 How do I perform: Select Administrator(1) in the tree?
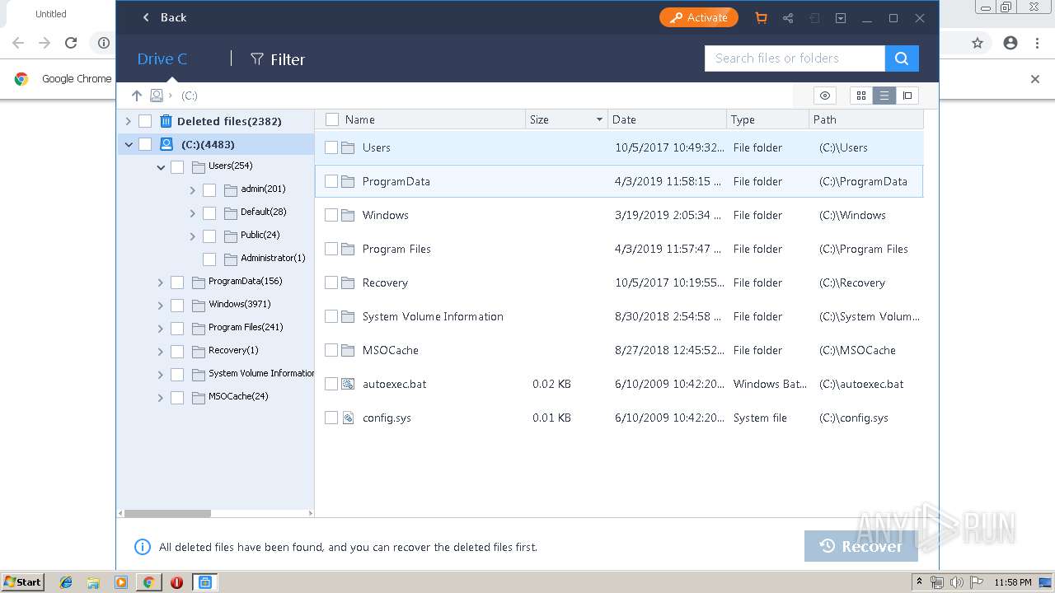273,258
